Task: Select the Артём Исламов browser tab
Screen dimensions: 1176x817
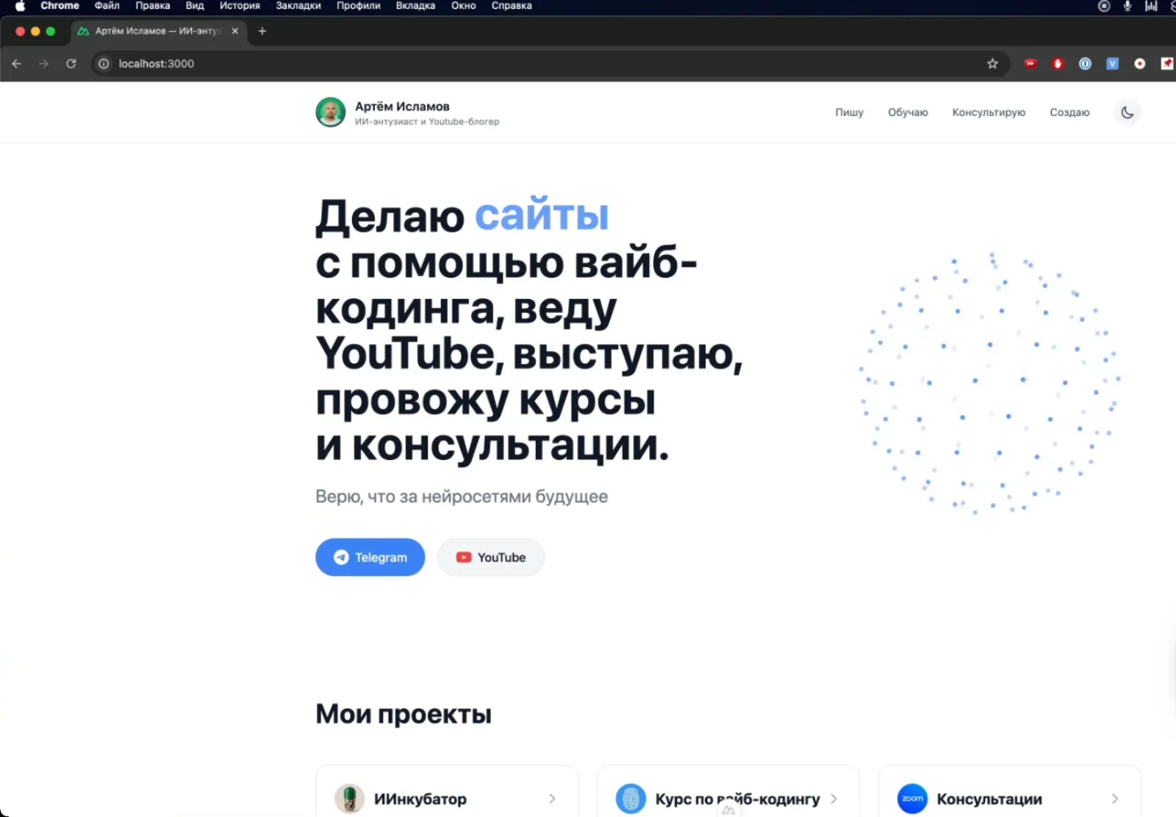Action: (159, 31)
